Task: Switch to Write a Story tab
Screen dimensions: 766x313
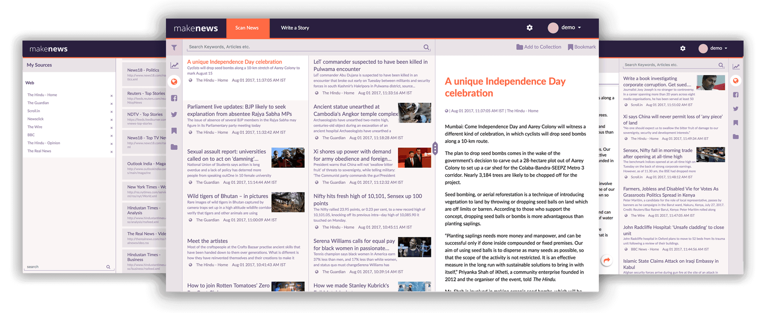Action: (x=295, y=28)
